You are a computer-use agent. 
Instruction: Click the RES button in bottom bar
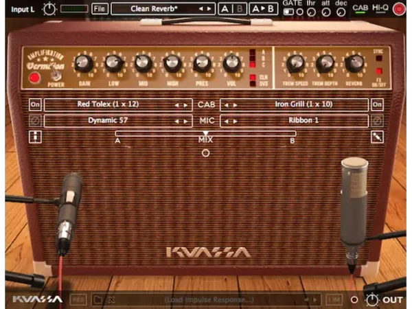[78, 299]
